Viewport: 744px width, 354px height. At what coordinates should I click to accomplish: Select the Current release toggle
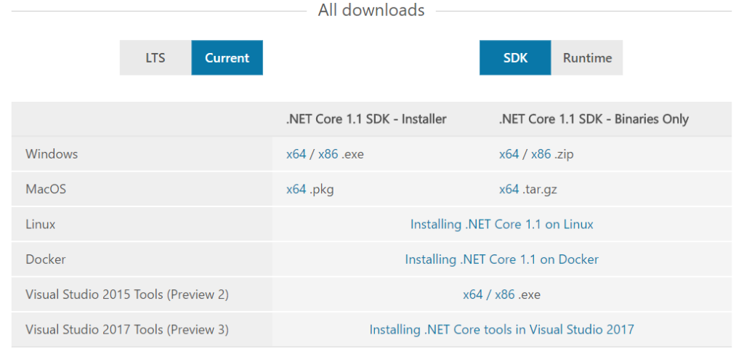pos(227,58)
